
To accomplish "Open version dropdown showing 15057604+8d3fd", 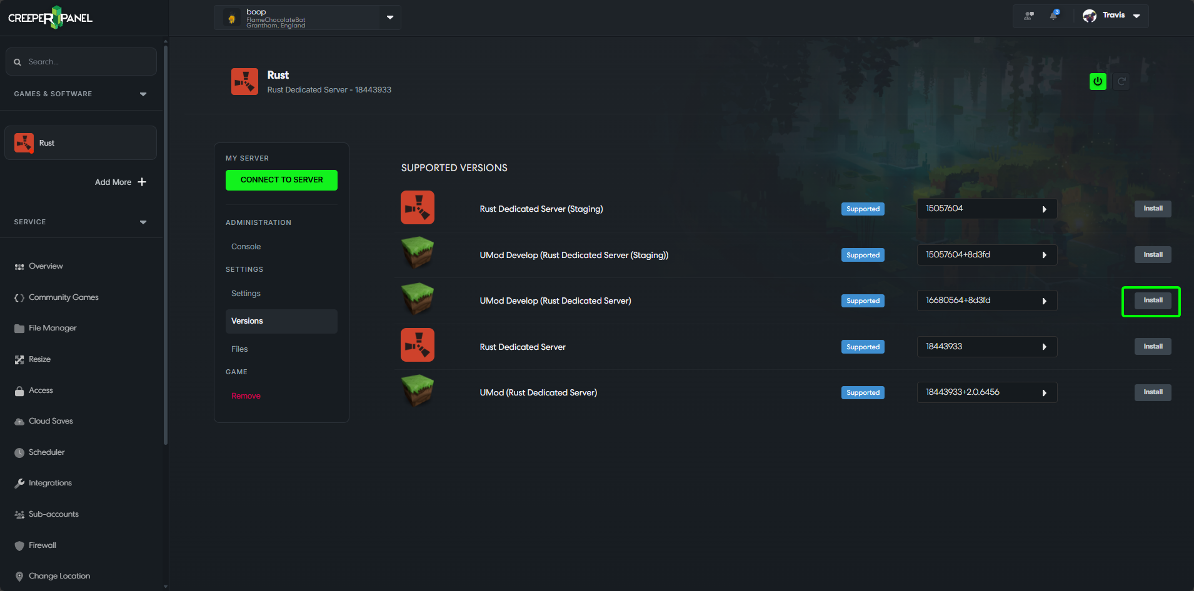I will tap(986, 255).
